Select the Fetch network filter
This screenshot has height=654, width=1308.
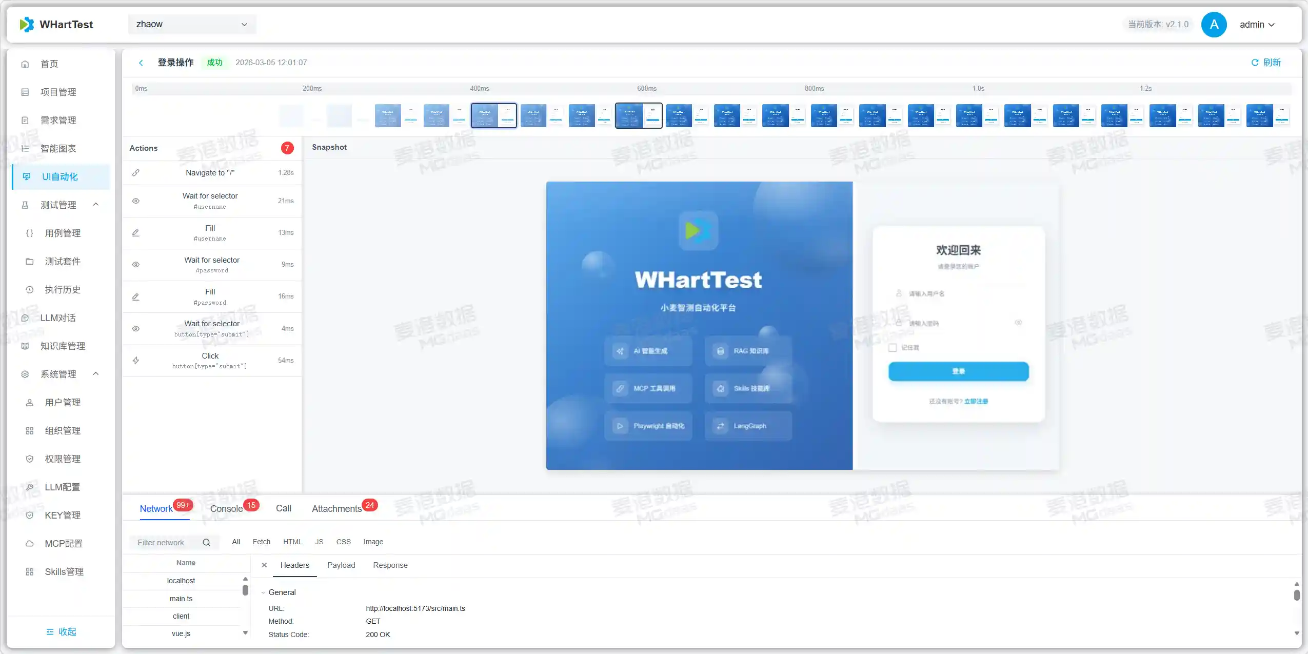point(261,542)
